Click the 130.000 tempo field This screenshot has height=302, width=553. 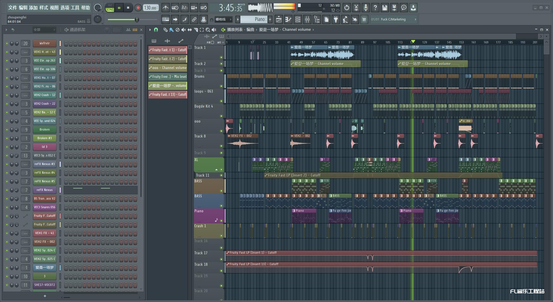coord(151,8)
